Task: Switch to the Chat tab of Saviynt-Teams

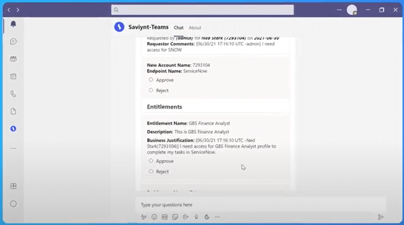Action: (x=179, y=28)
